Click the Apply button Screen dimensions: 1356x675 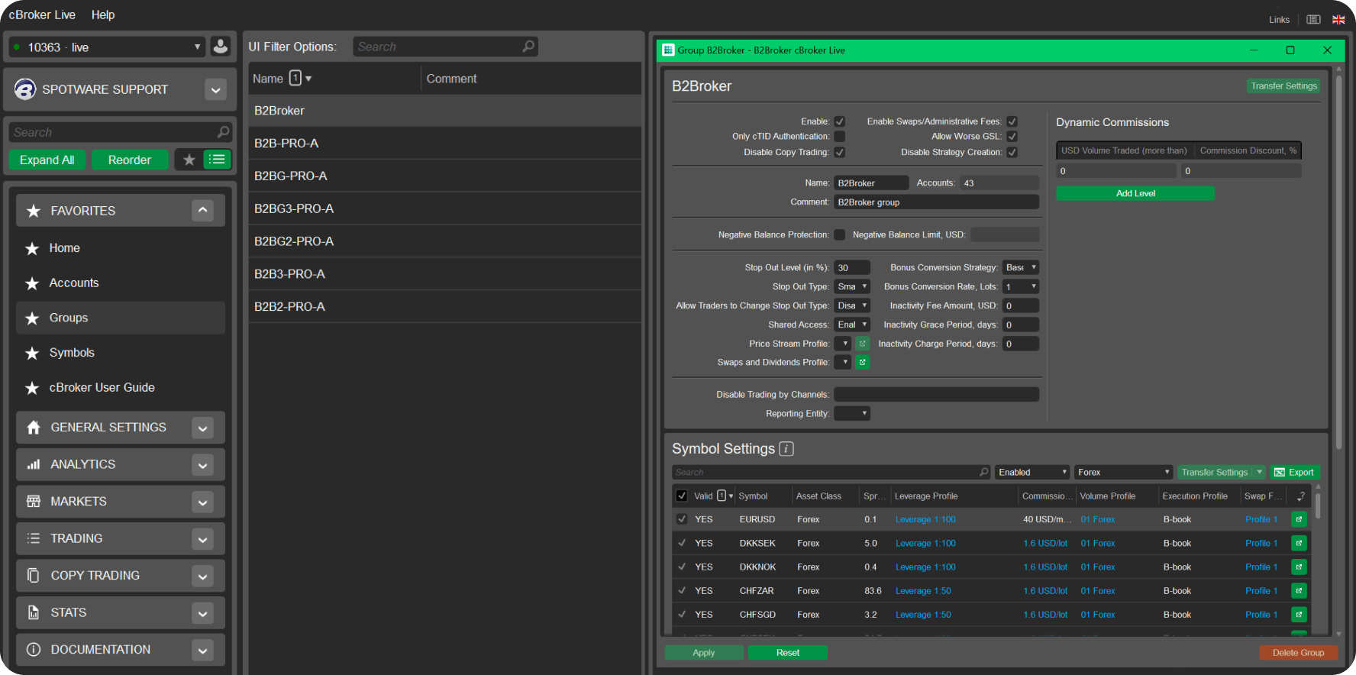pos(704,653)
